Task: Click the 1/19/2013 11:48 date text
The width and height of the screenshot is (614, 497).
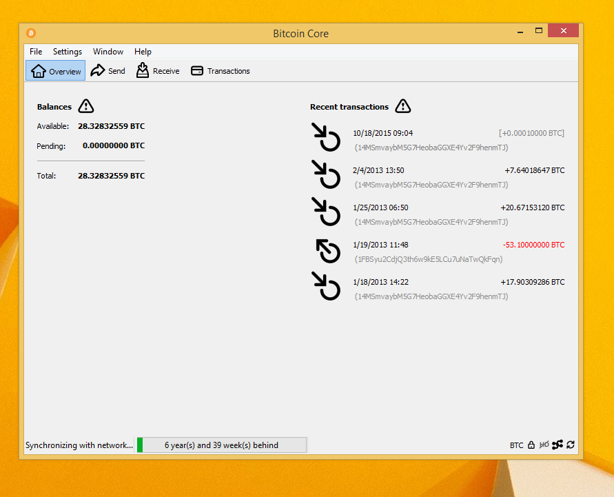Action: point(380,245)
